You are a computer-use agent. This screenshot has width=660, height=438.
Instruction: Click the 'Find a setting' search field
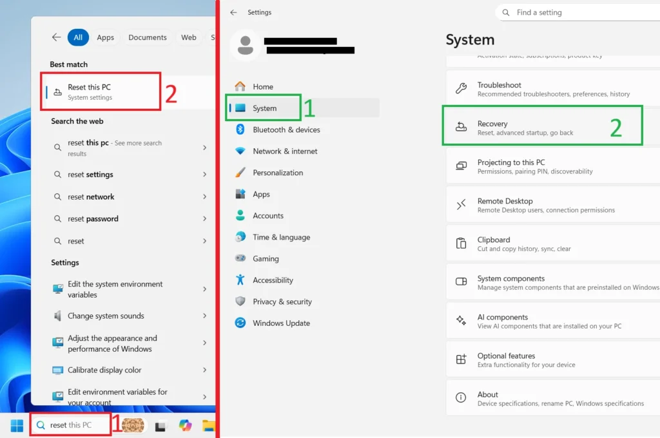(x=580, y=12)
